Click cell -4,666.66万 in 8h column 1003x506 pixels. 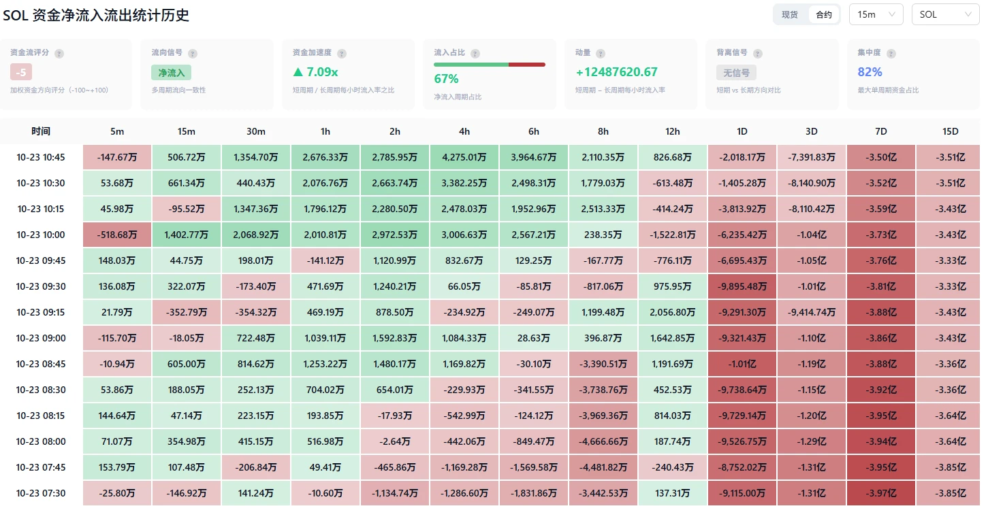click(x=603, y=441)
